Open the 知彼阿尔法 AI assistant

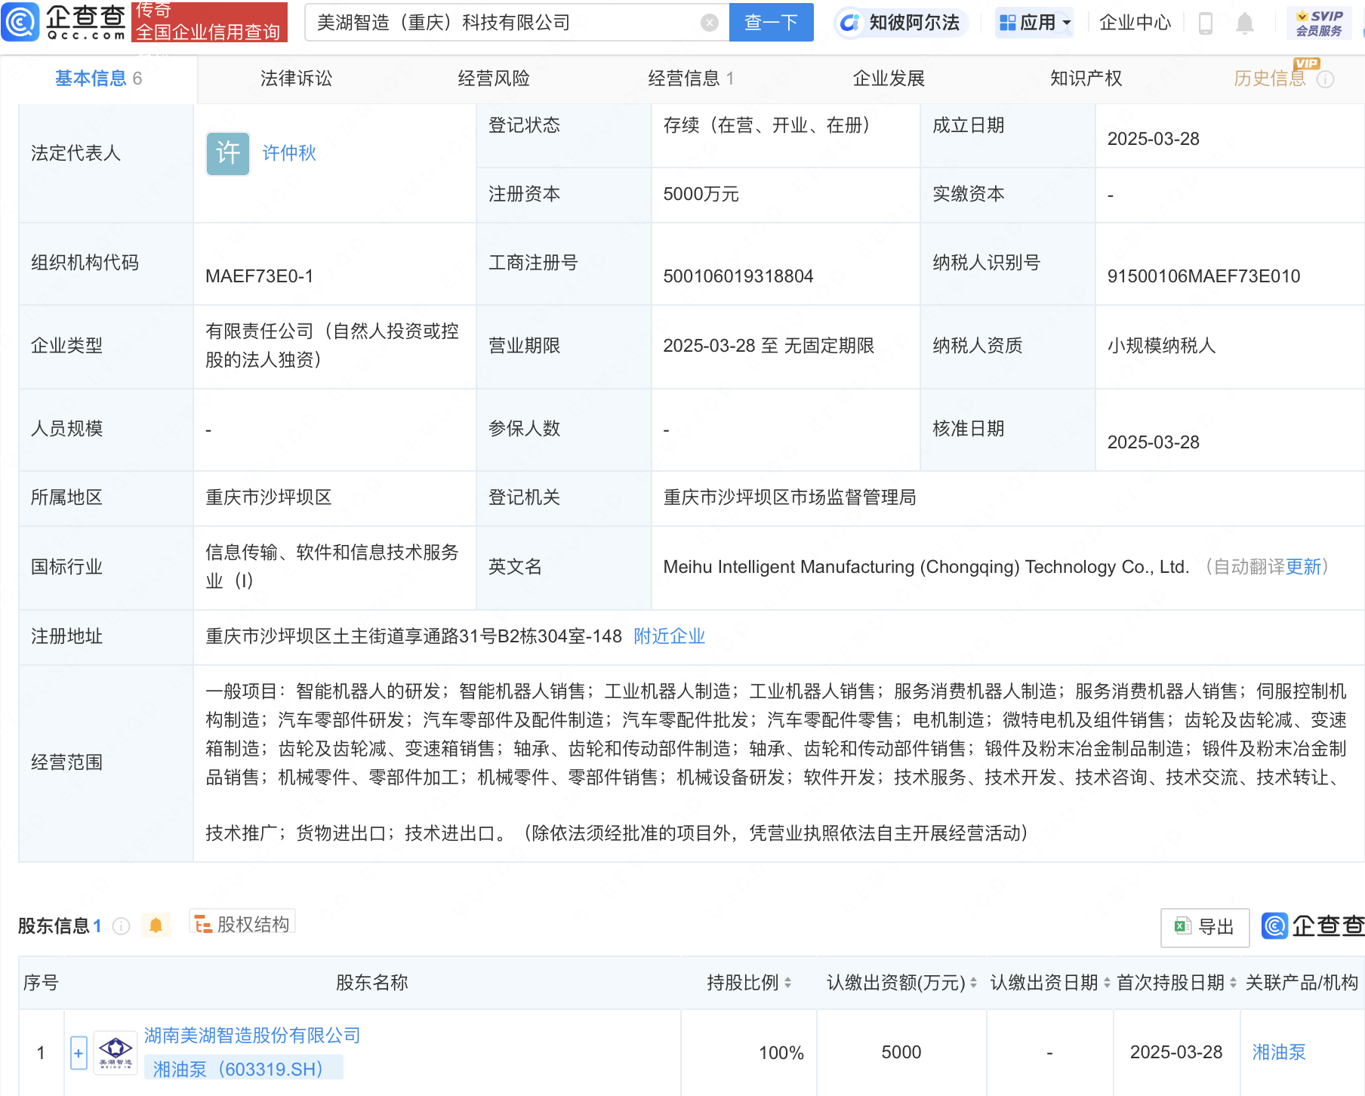pos(901,23)
